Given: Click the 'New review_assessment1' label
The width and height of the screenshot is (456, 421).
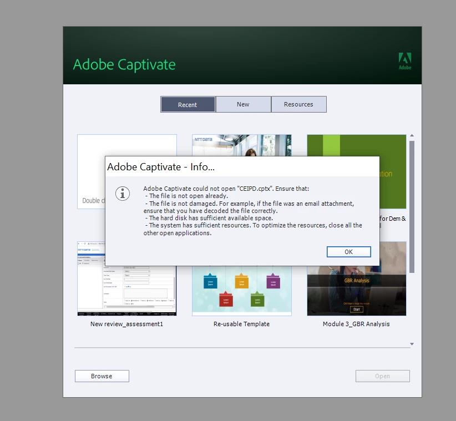Looking at the screenshot, I should pyautogui.click(x=127, y=324).
